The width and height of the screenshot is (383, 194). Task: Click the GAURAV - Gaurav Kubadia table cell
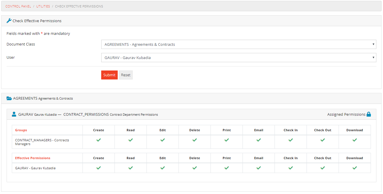47,168
